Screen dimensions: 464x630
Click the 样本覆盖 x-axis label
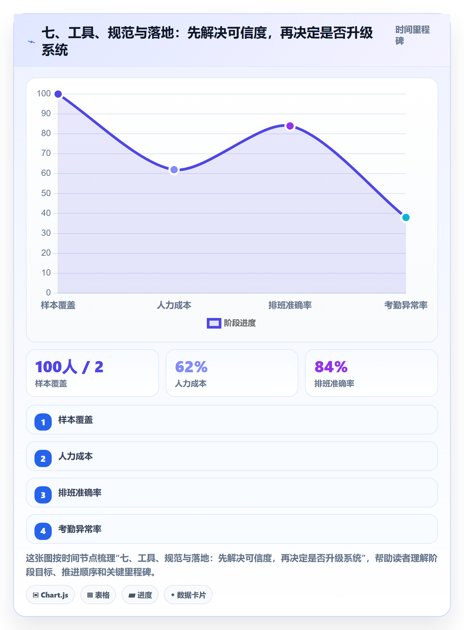(x=58, y=305)
